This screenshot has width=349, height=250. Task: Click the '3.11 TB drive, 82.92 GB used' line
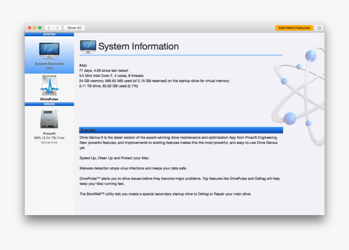click(108, 86)
